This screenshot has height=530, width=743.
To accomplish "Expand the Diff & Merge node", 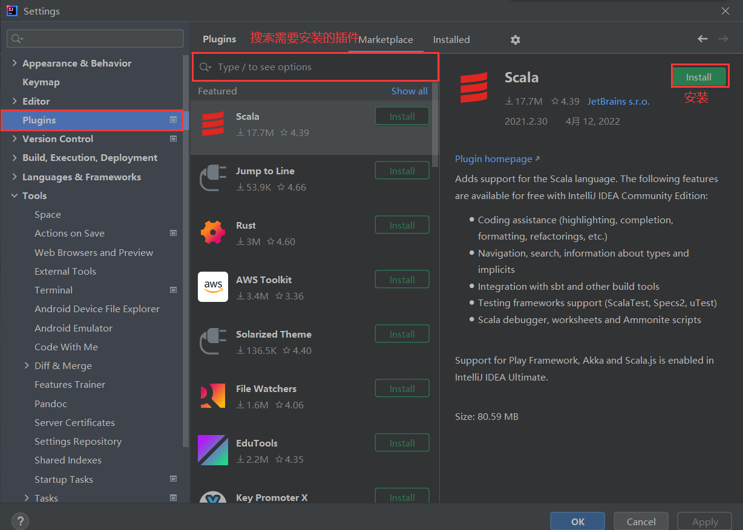I will (x=27, y=365).
